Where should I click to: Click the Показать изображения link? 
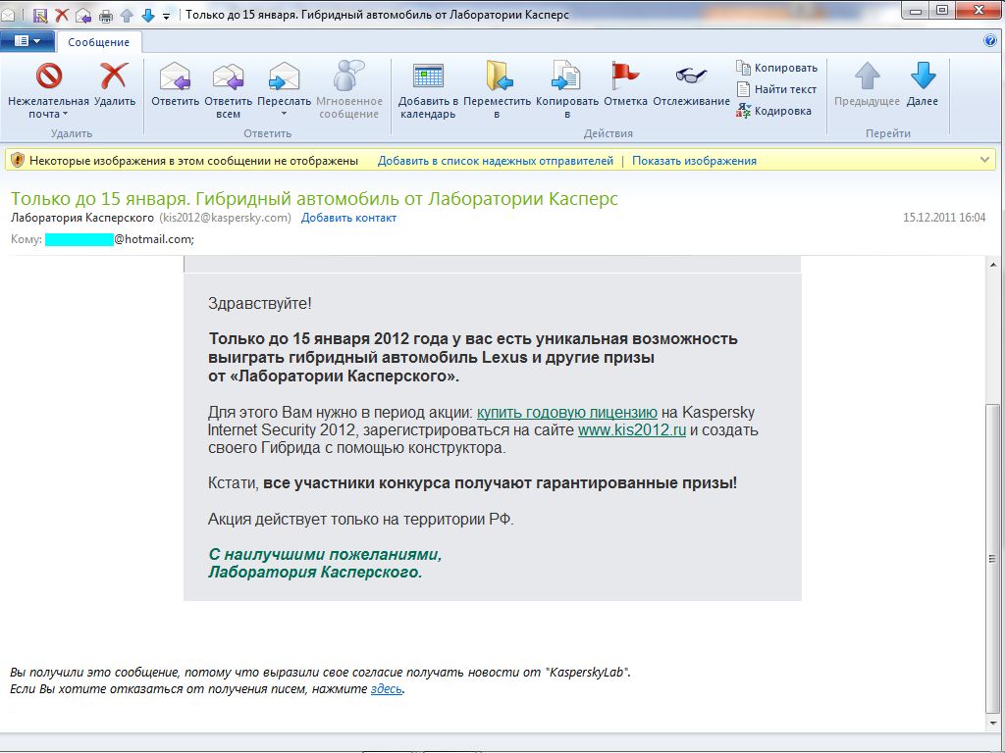[694, 161]
